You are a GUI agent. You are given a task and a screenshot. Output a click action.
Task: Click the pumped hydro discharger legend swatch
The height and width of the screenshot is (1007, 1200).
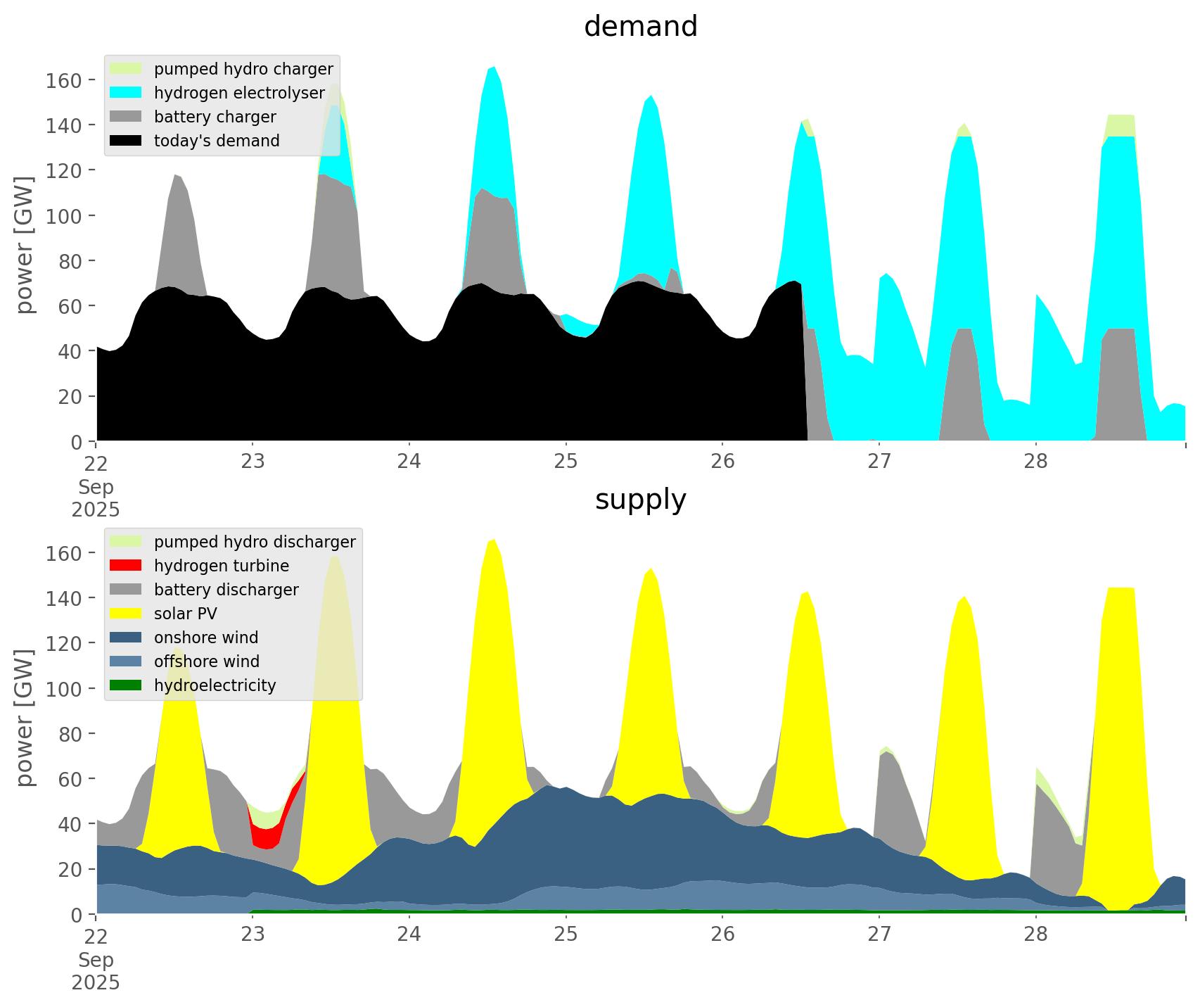click(x=127, y=542)
